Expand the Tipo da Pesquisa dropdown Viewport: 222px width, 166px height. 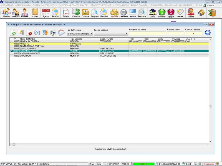[91, 34]
